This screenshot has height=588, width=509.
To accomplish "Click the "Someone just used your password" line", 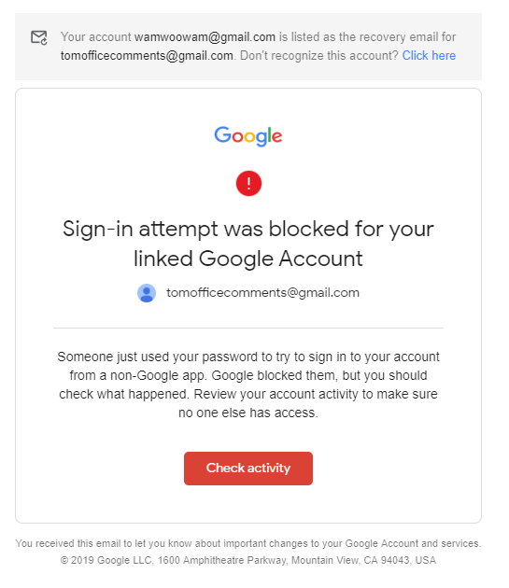I will coord(248,357).
